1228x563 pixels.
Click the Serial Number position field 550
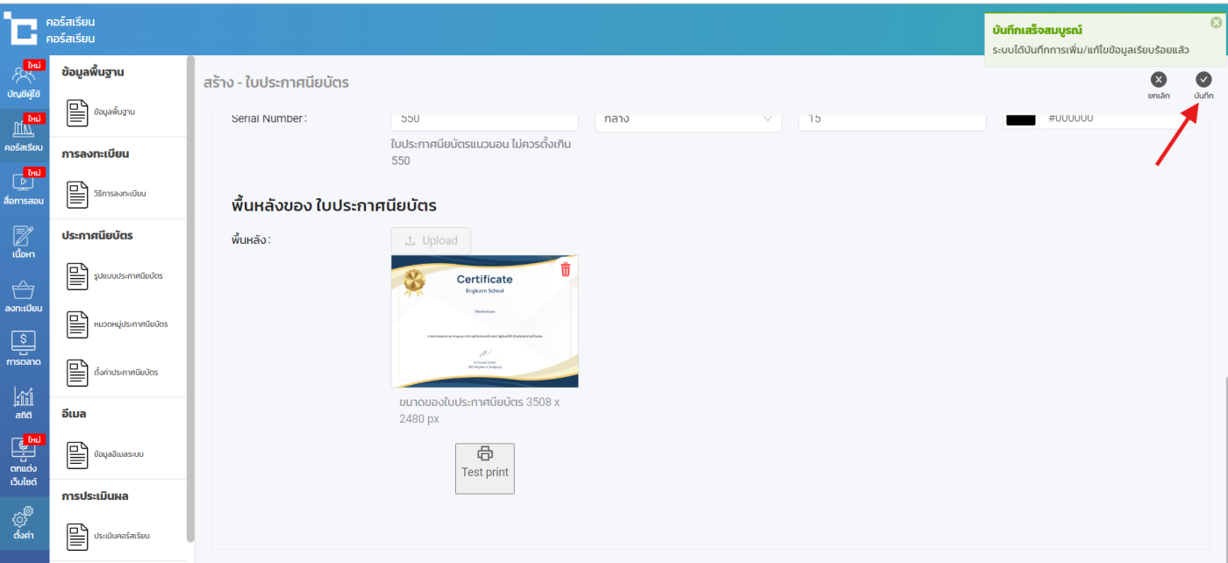coord(484,119)
